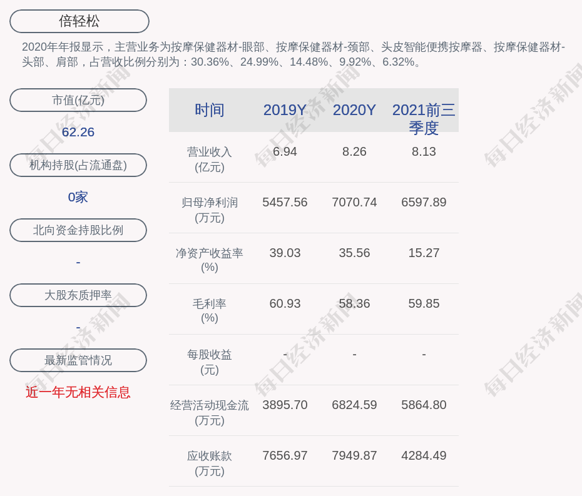This screenshot has width=582, height=496.
Task: Select the 2020Y column header
Action: (x=354, y=110)
